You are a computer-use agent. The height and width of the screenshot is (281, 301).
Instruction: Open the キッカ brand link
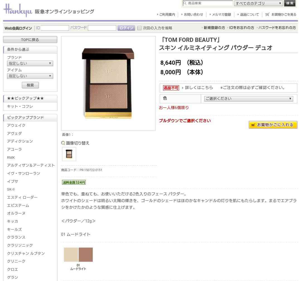[13, 221]
